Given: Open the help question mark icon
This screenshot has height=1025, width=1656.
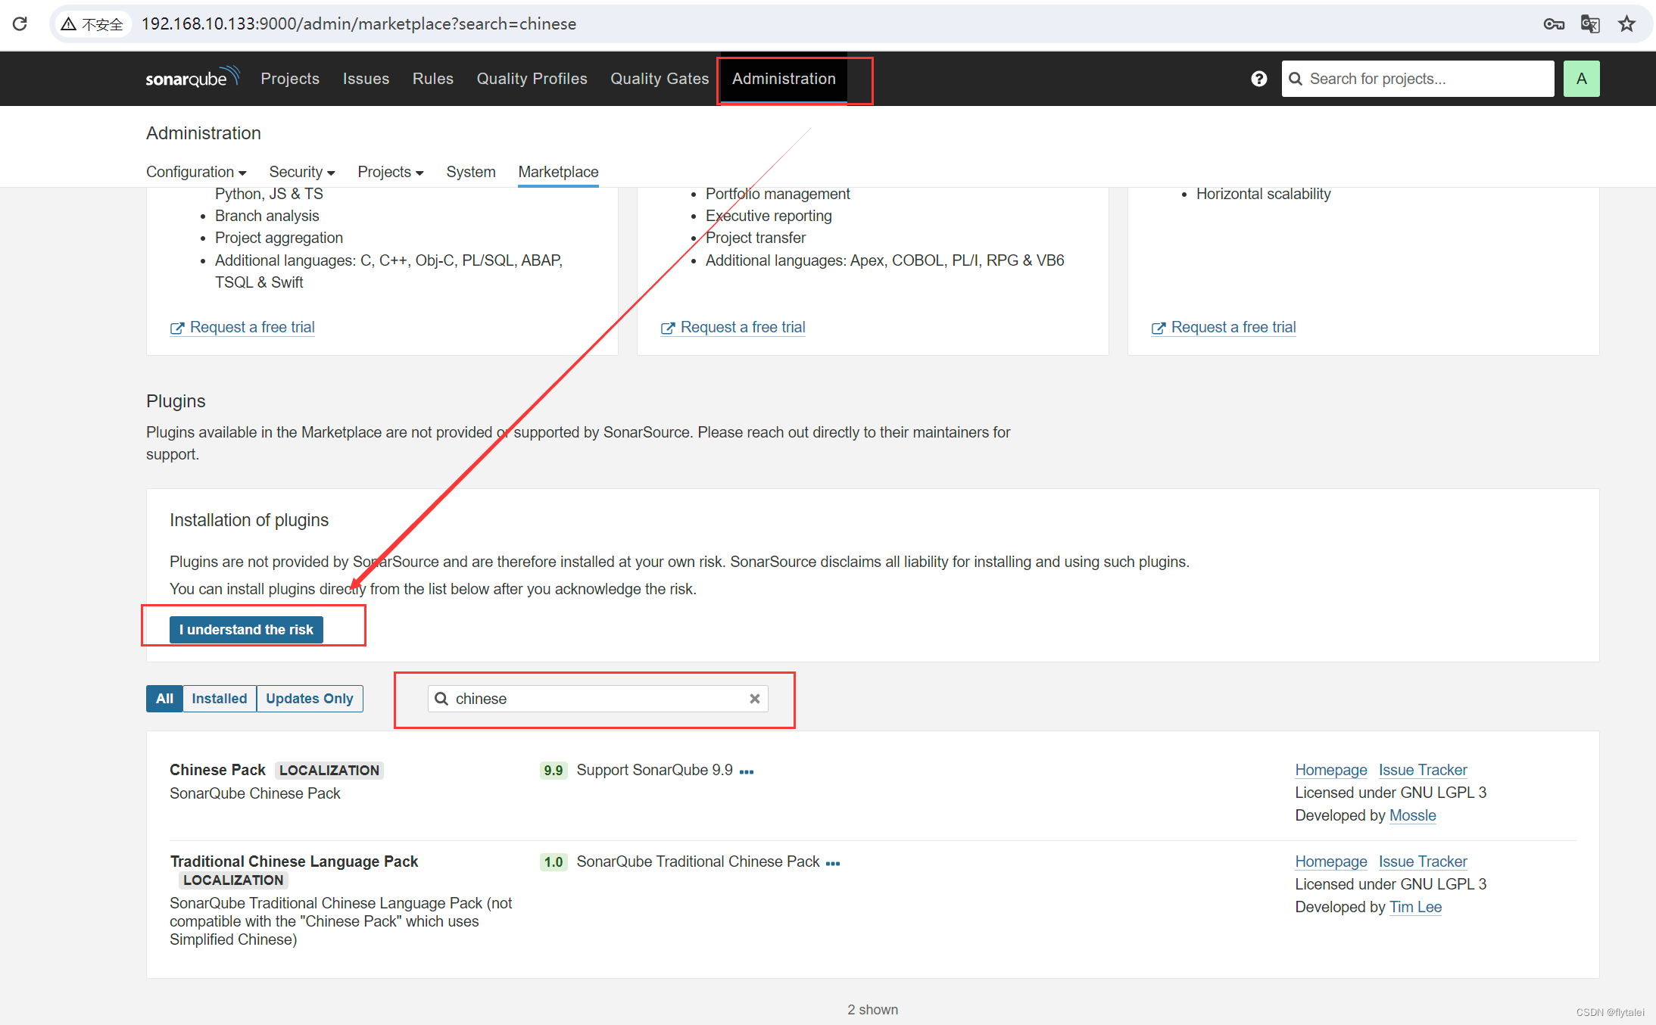Looking at the screenshot, I should [x=1258, y=79].
